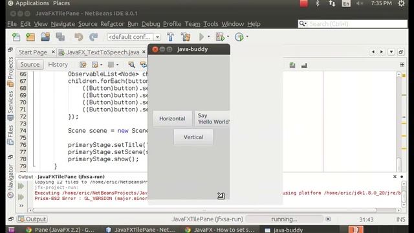Open the Window menu
Viewport: 414px width, 233px height.
pos(233,24)
